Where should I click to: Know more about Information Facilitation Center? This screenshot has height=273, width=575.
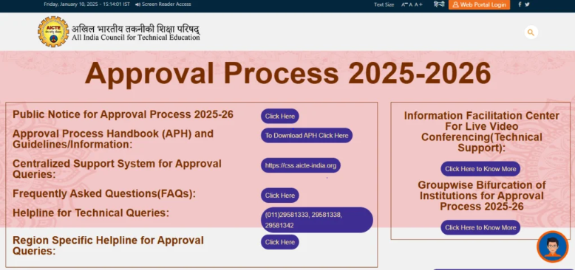(480, 169)
